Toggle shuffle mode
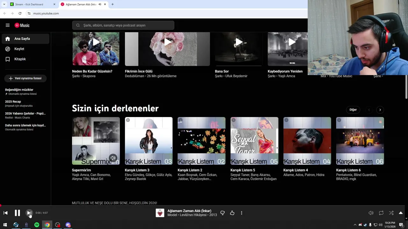408x229 pixels. click(x=391, y=213)
